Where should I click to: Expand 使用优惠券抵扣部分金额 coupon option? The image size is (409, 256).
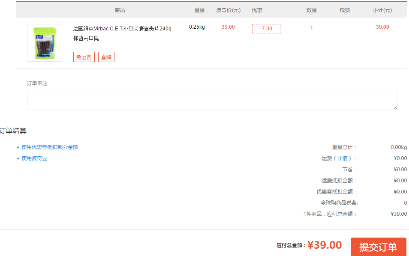point(48,147)
